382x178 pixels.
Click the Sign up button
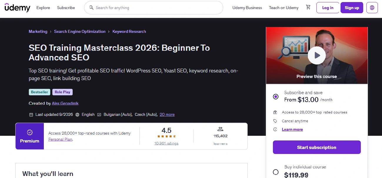point(352,8)
